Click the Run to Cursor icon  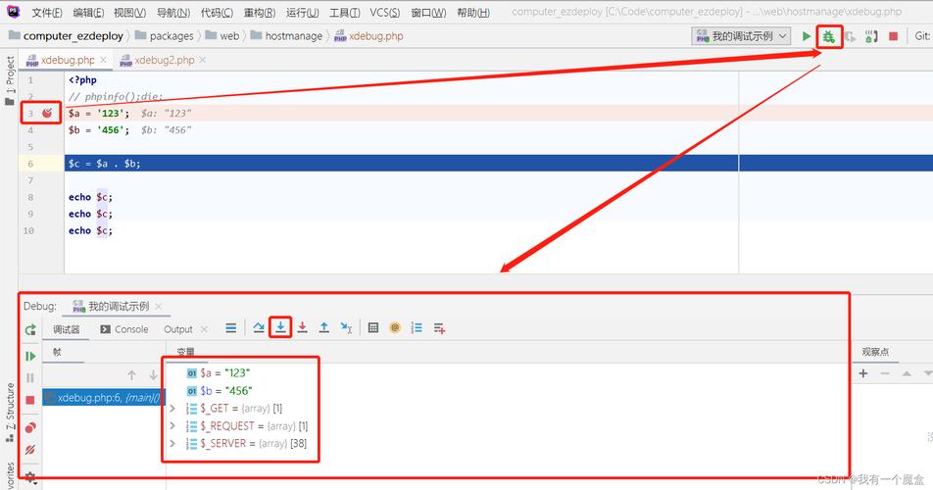(346, 327)
